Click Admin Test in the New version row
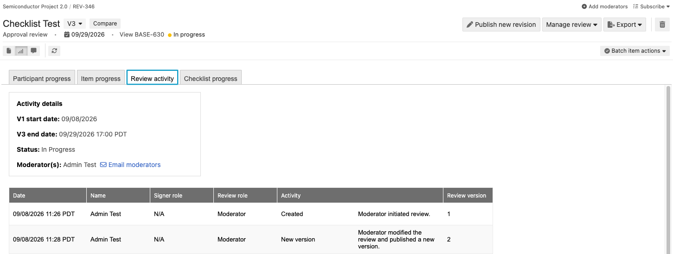The width and height of the screenshot is (673, 254). [x=106, y=239]
